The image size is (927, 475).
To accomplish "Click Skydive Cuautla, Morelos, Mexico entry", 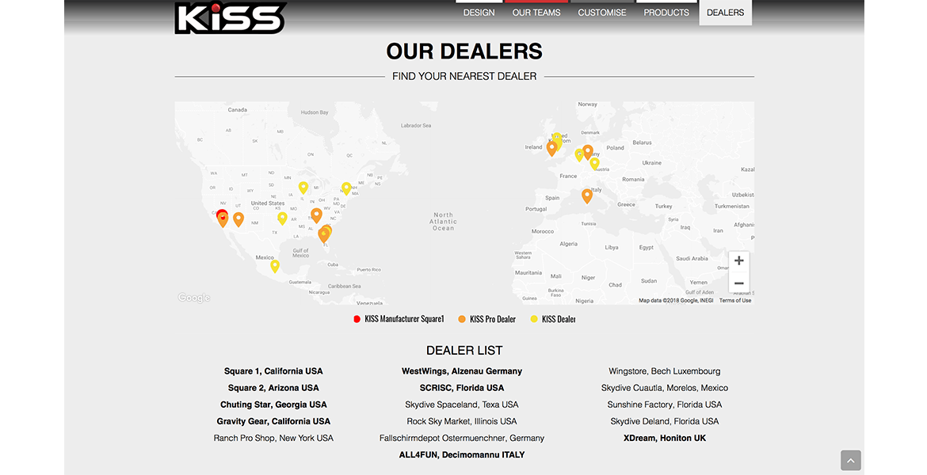I will tap(665, 388).
